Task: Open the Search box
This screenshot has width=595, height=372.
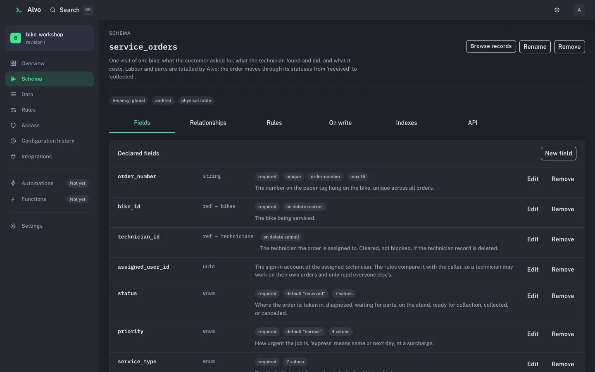Action: pos(71,10)
